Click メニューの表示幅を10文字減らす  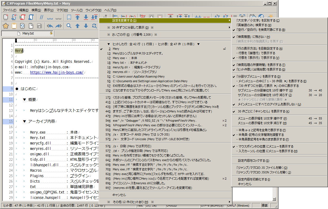coord(279,123)
